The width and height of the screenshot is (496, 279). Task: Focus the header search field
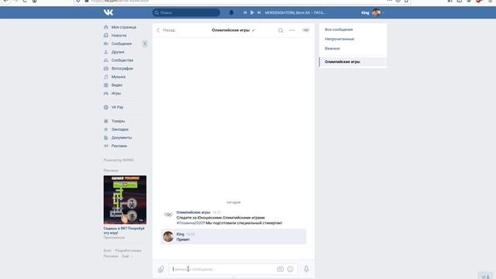tap(186, 12)
